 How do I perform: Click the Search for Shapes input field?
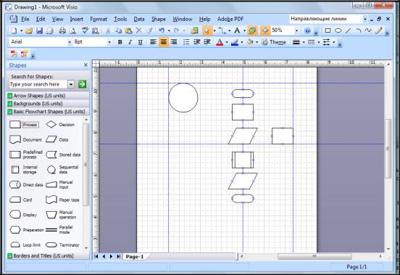(x=38, y=84)
